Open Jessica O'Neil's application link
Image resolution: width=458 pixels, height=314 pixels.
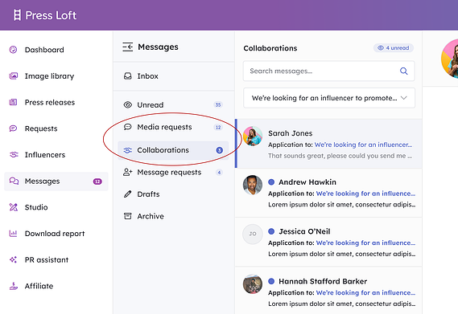[365, 243]
